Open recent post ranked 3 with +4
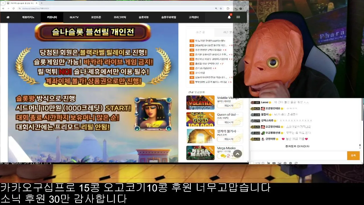364x205 pixels. (208, 50)
